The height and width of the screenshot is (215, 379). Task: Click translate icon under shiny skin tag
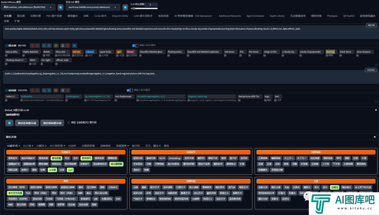(x=56, y=56)
